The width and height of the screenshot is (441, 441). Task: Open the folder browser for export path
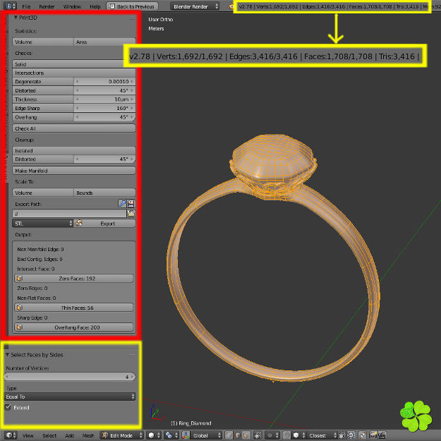pos(131,214)
